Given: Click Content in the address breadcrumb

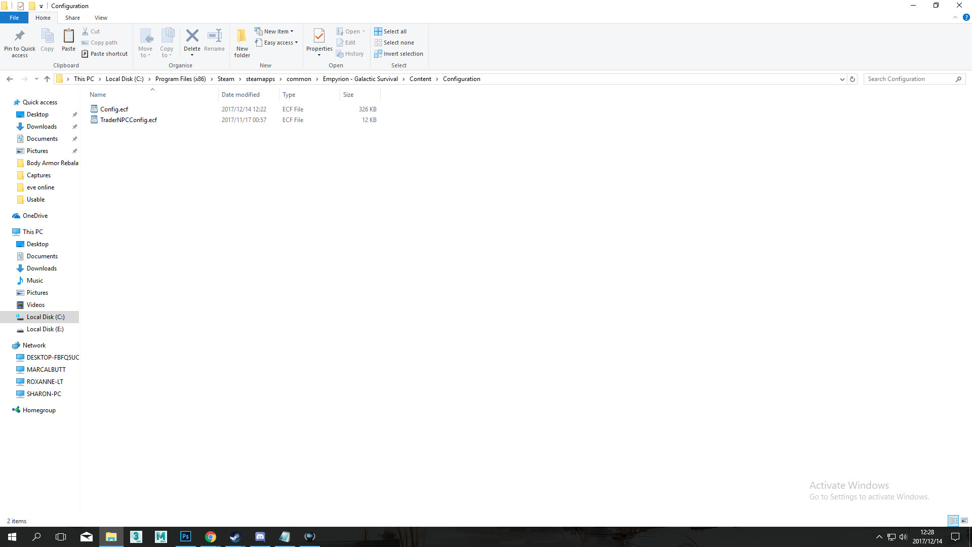Looking at the screenshot, I should [x=420, y=79].
